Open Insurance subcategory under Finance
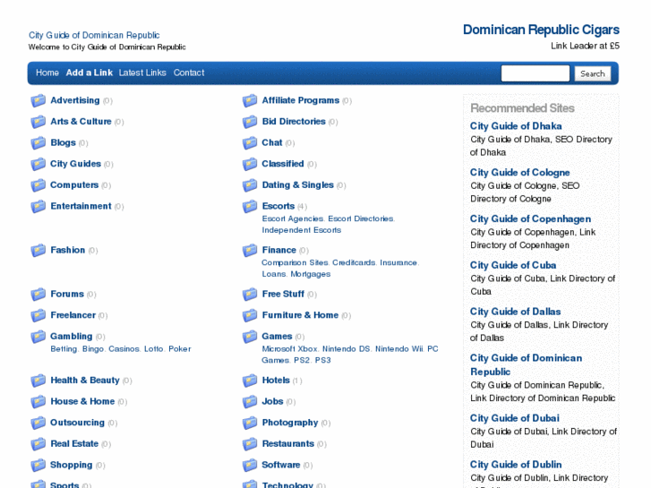The height and width of the screenshot is (488, 651). 398,263
